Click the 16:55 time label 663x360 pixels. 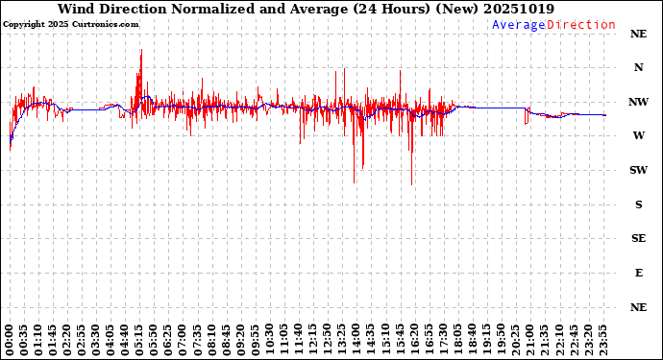click(429, 341)
